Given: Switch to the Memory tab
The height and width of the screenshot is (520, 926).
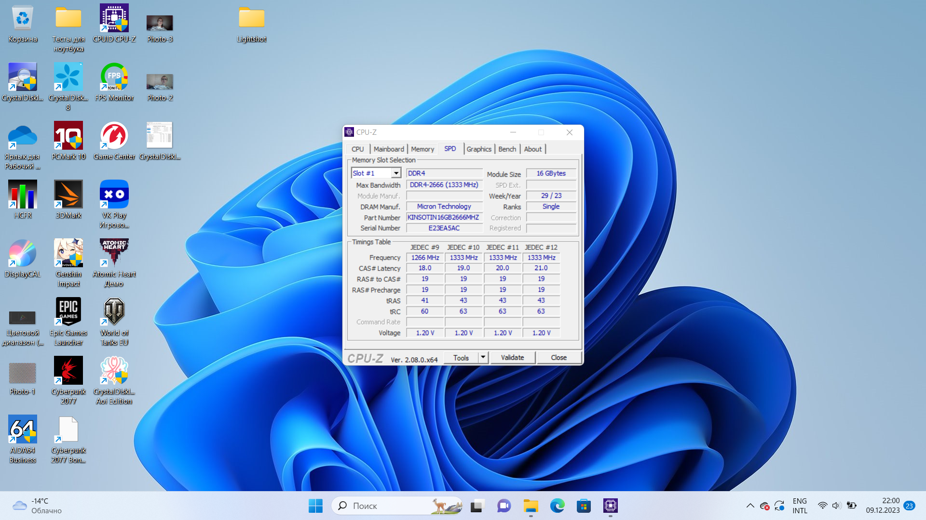Looking at the screenshot, I should coord(422,149).
